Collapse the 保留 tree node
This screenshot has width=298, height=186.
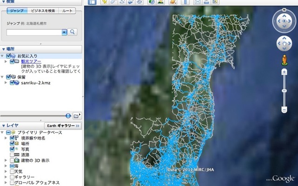[x=2, y=77]
